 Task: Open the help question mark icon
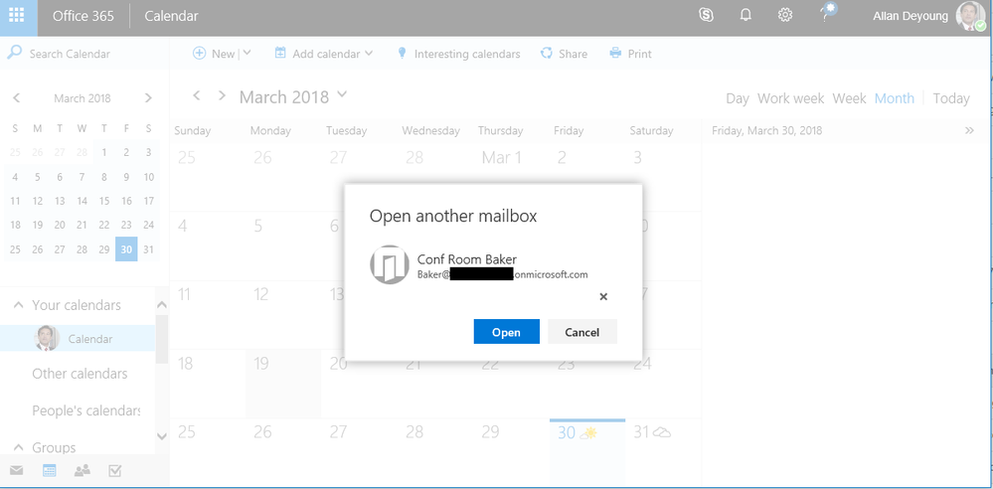825,16
